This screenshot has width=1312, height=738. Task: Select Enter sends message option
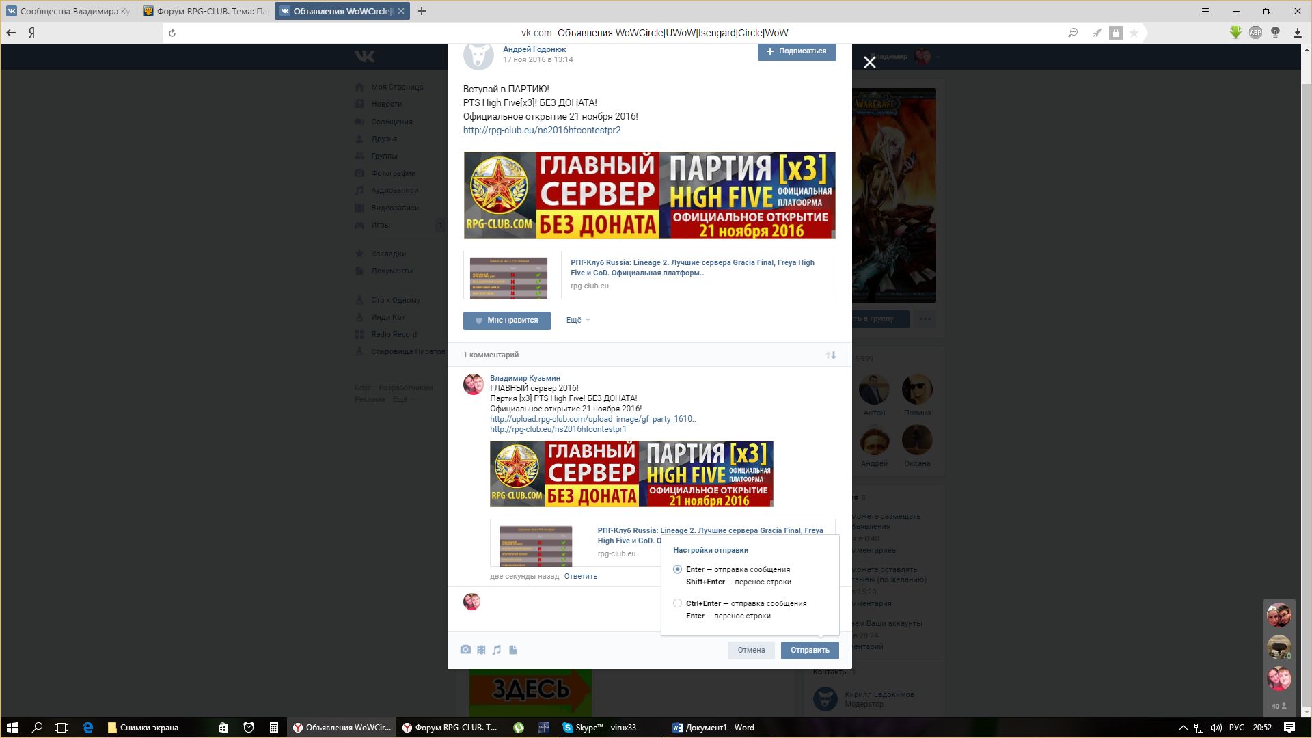pyautogui.click(x=677, y=569)
